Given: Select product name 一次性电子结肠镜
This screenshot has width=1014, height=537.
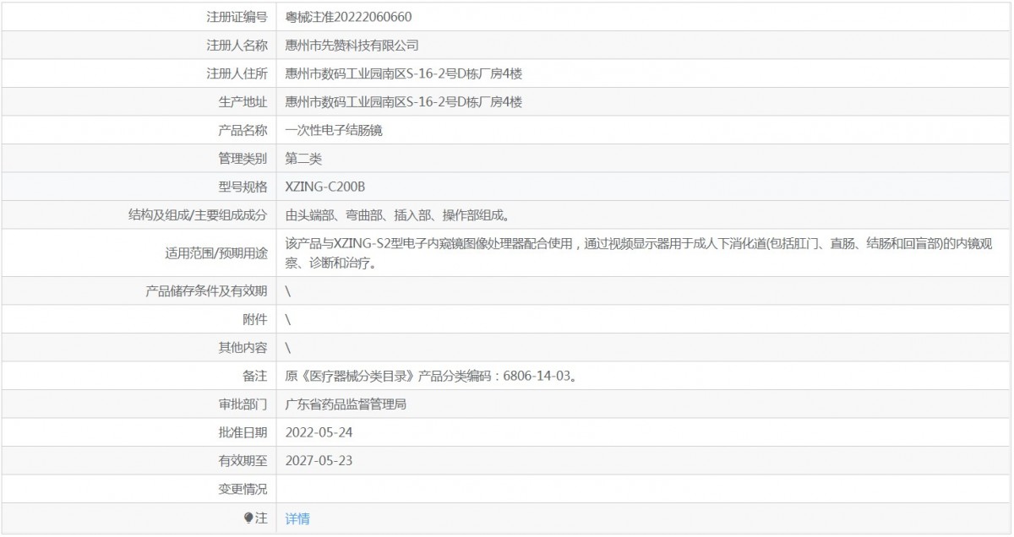Looking at the screenshot, I should tap(335, 130).
